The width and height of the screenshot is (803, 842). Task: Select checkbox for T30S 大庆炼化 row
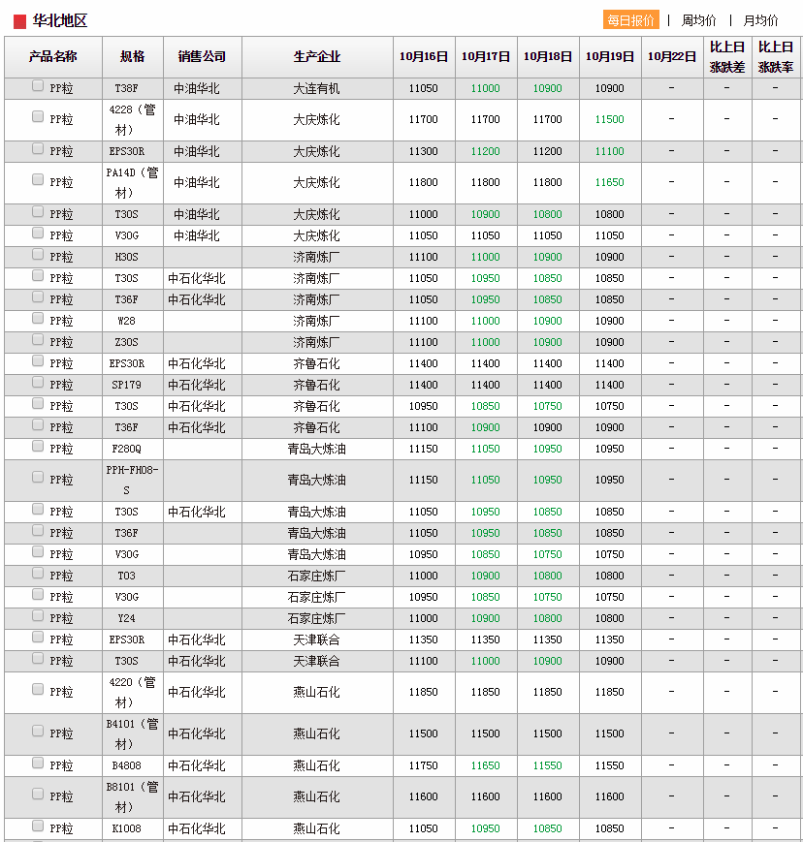coord(38,211)
